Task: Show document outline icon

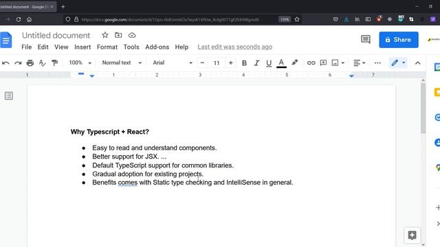Action: coord(9,96)
